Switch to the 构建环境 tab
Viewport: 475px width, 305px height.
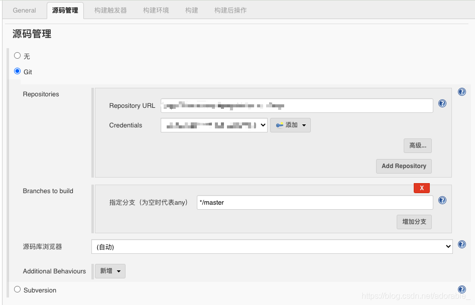pyautogui.click(x=156, y=11)
